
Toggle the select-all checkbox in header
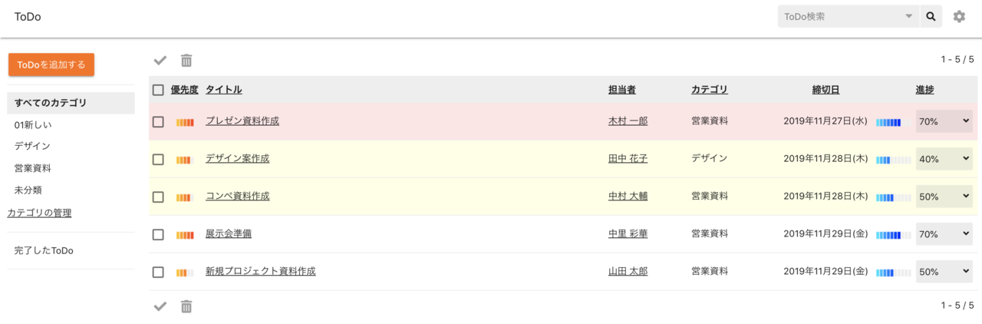point(158,90)
